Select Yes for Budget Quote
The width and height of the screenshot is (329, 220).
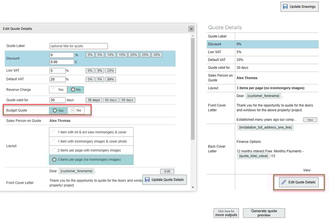click(58, 110)
